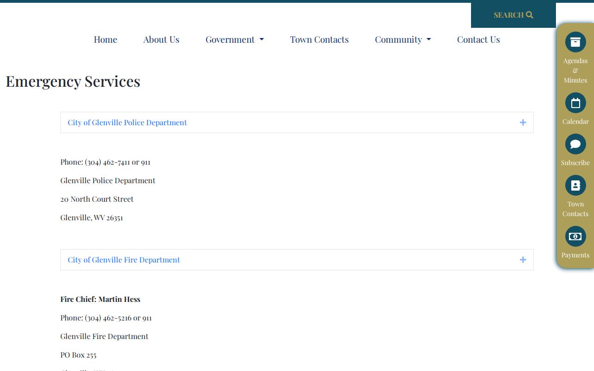Screen dimensions: 594x371
Task: Expand Fire Department section with plus icon
Action: (523, 260)
